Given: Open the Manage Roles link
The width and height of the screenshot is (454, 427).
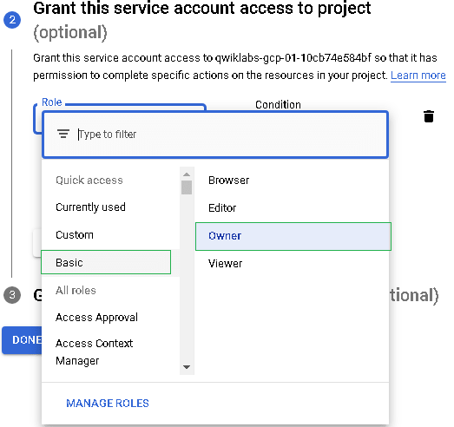Looking at the screenshot, I should tap(108, 404).
